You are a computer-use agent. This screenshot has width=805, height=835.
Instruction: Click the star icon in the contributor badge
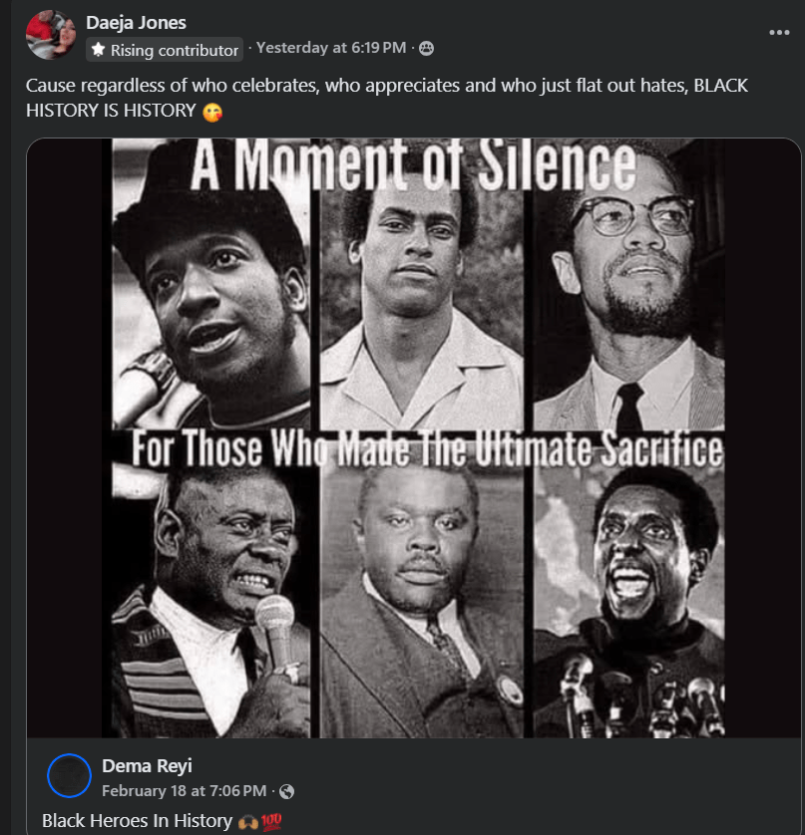98,50
